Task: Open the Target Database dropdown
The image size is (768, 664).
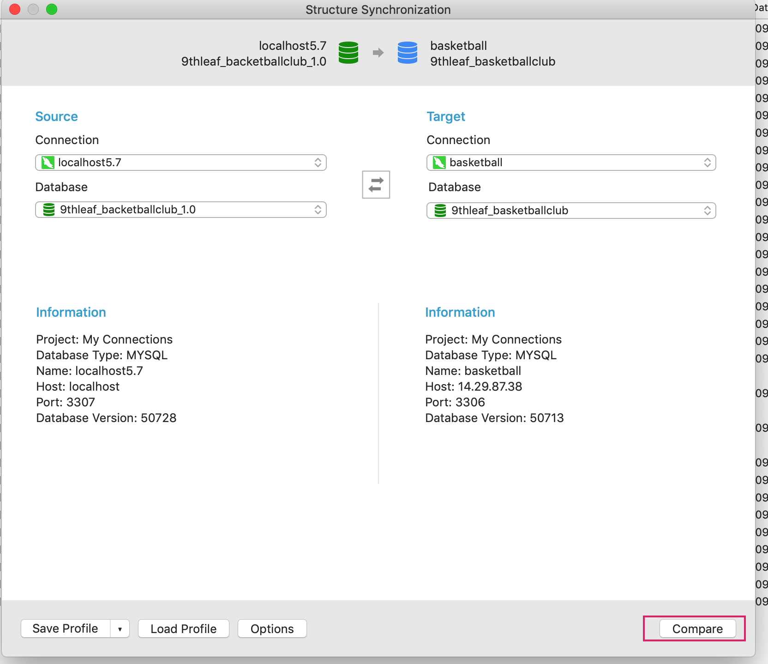Action: 708,211
